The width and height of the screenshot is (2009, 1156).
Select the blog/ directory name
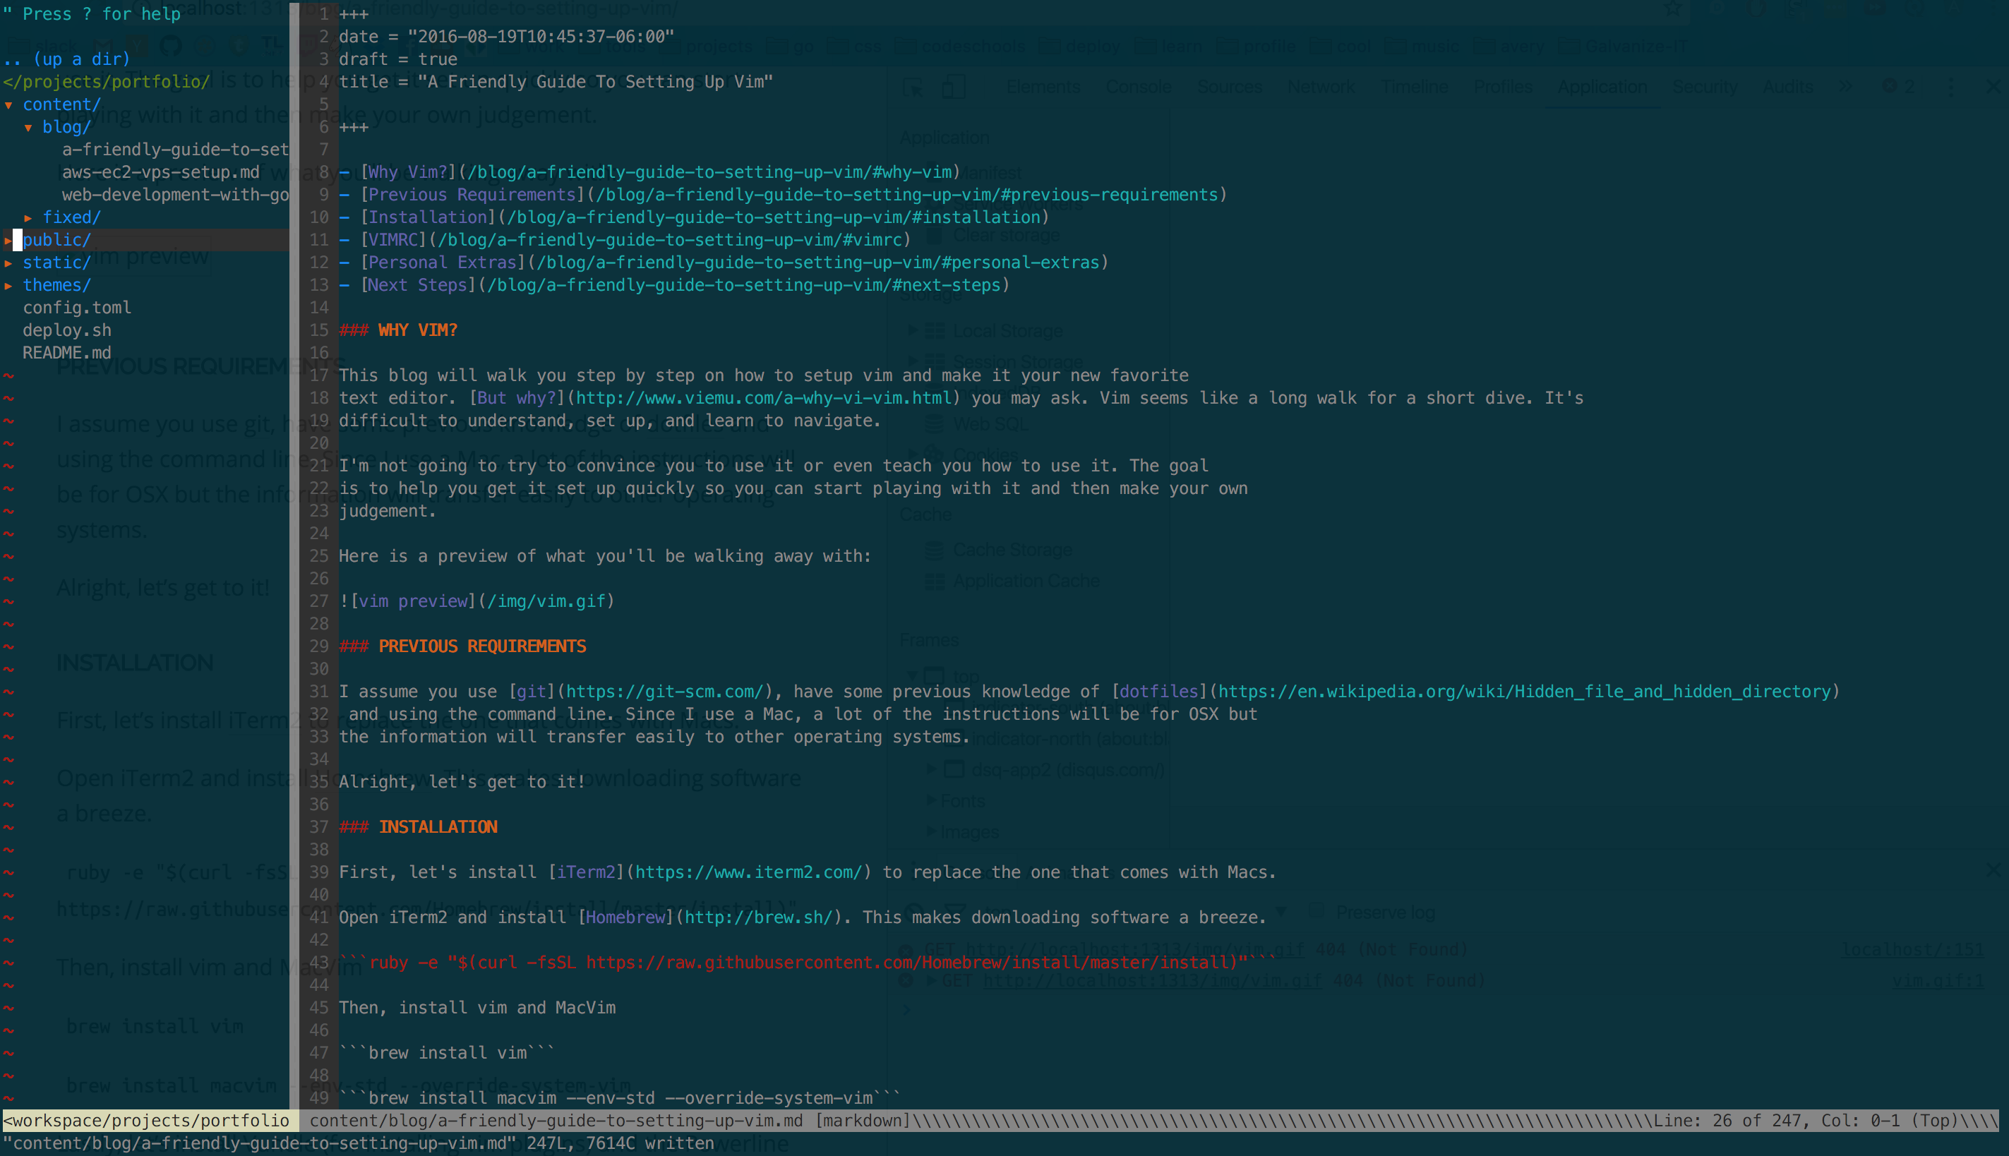click(66, 127)
